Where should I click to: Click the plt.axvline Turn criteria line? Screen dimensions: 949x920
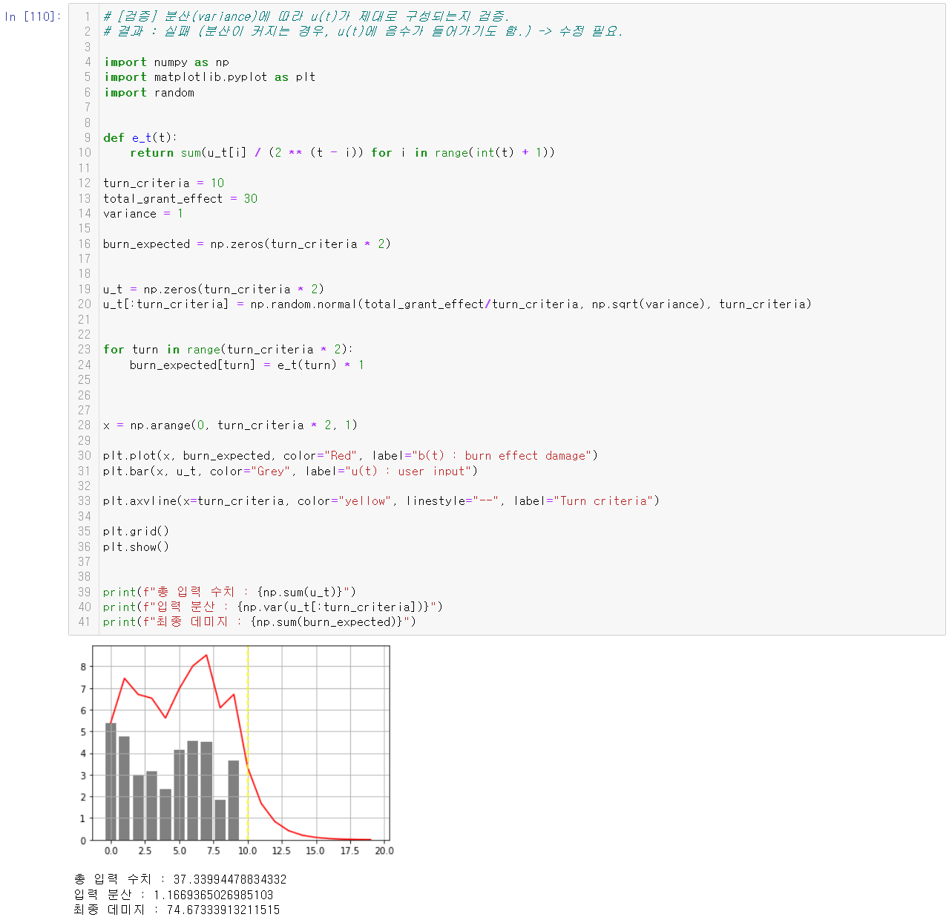[x=381, y=501]
